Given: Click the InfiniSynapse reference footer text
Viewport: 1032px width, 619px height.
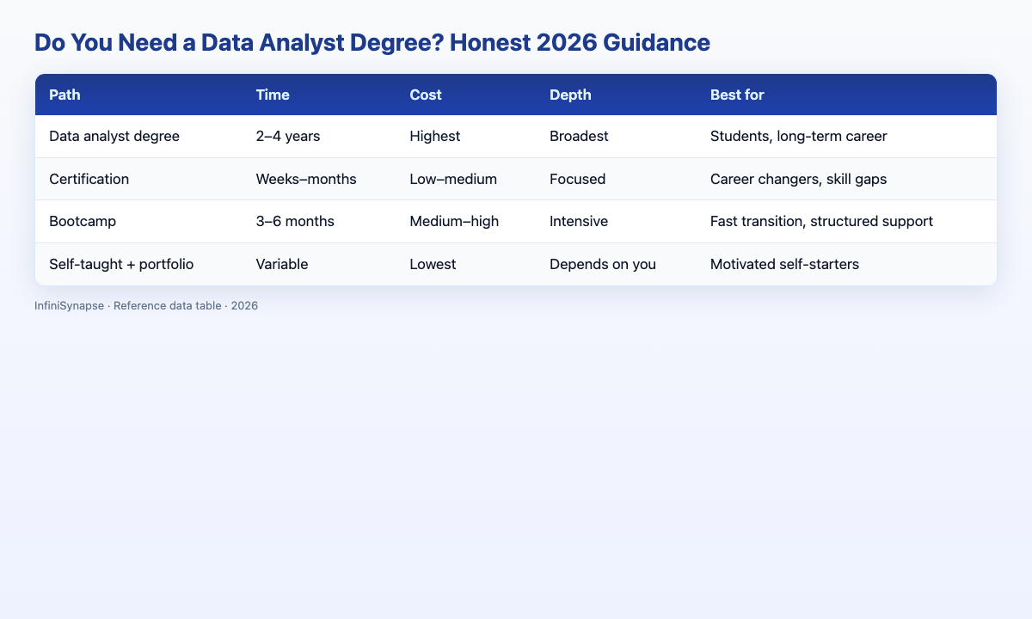Looking at the screenshot, I should pyautogui.click(x=146, y=305).
